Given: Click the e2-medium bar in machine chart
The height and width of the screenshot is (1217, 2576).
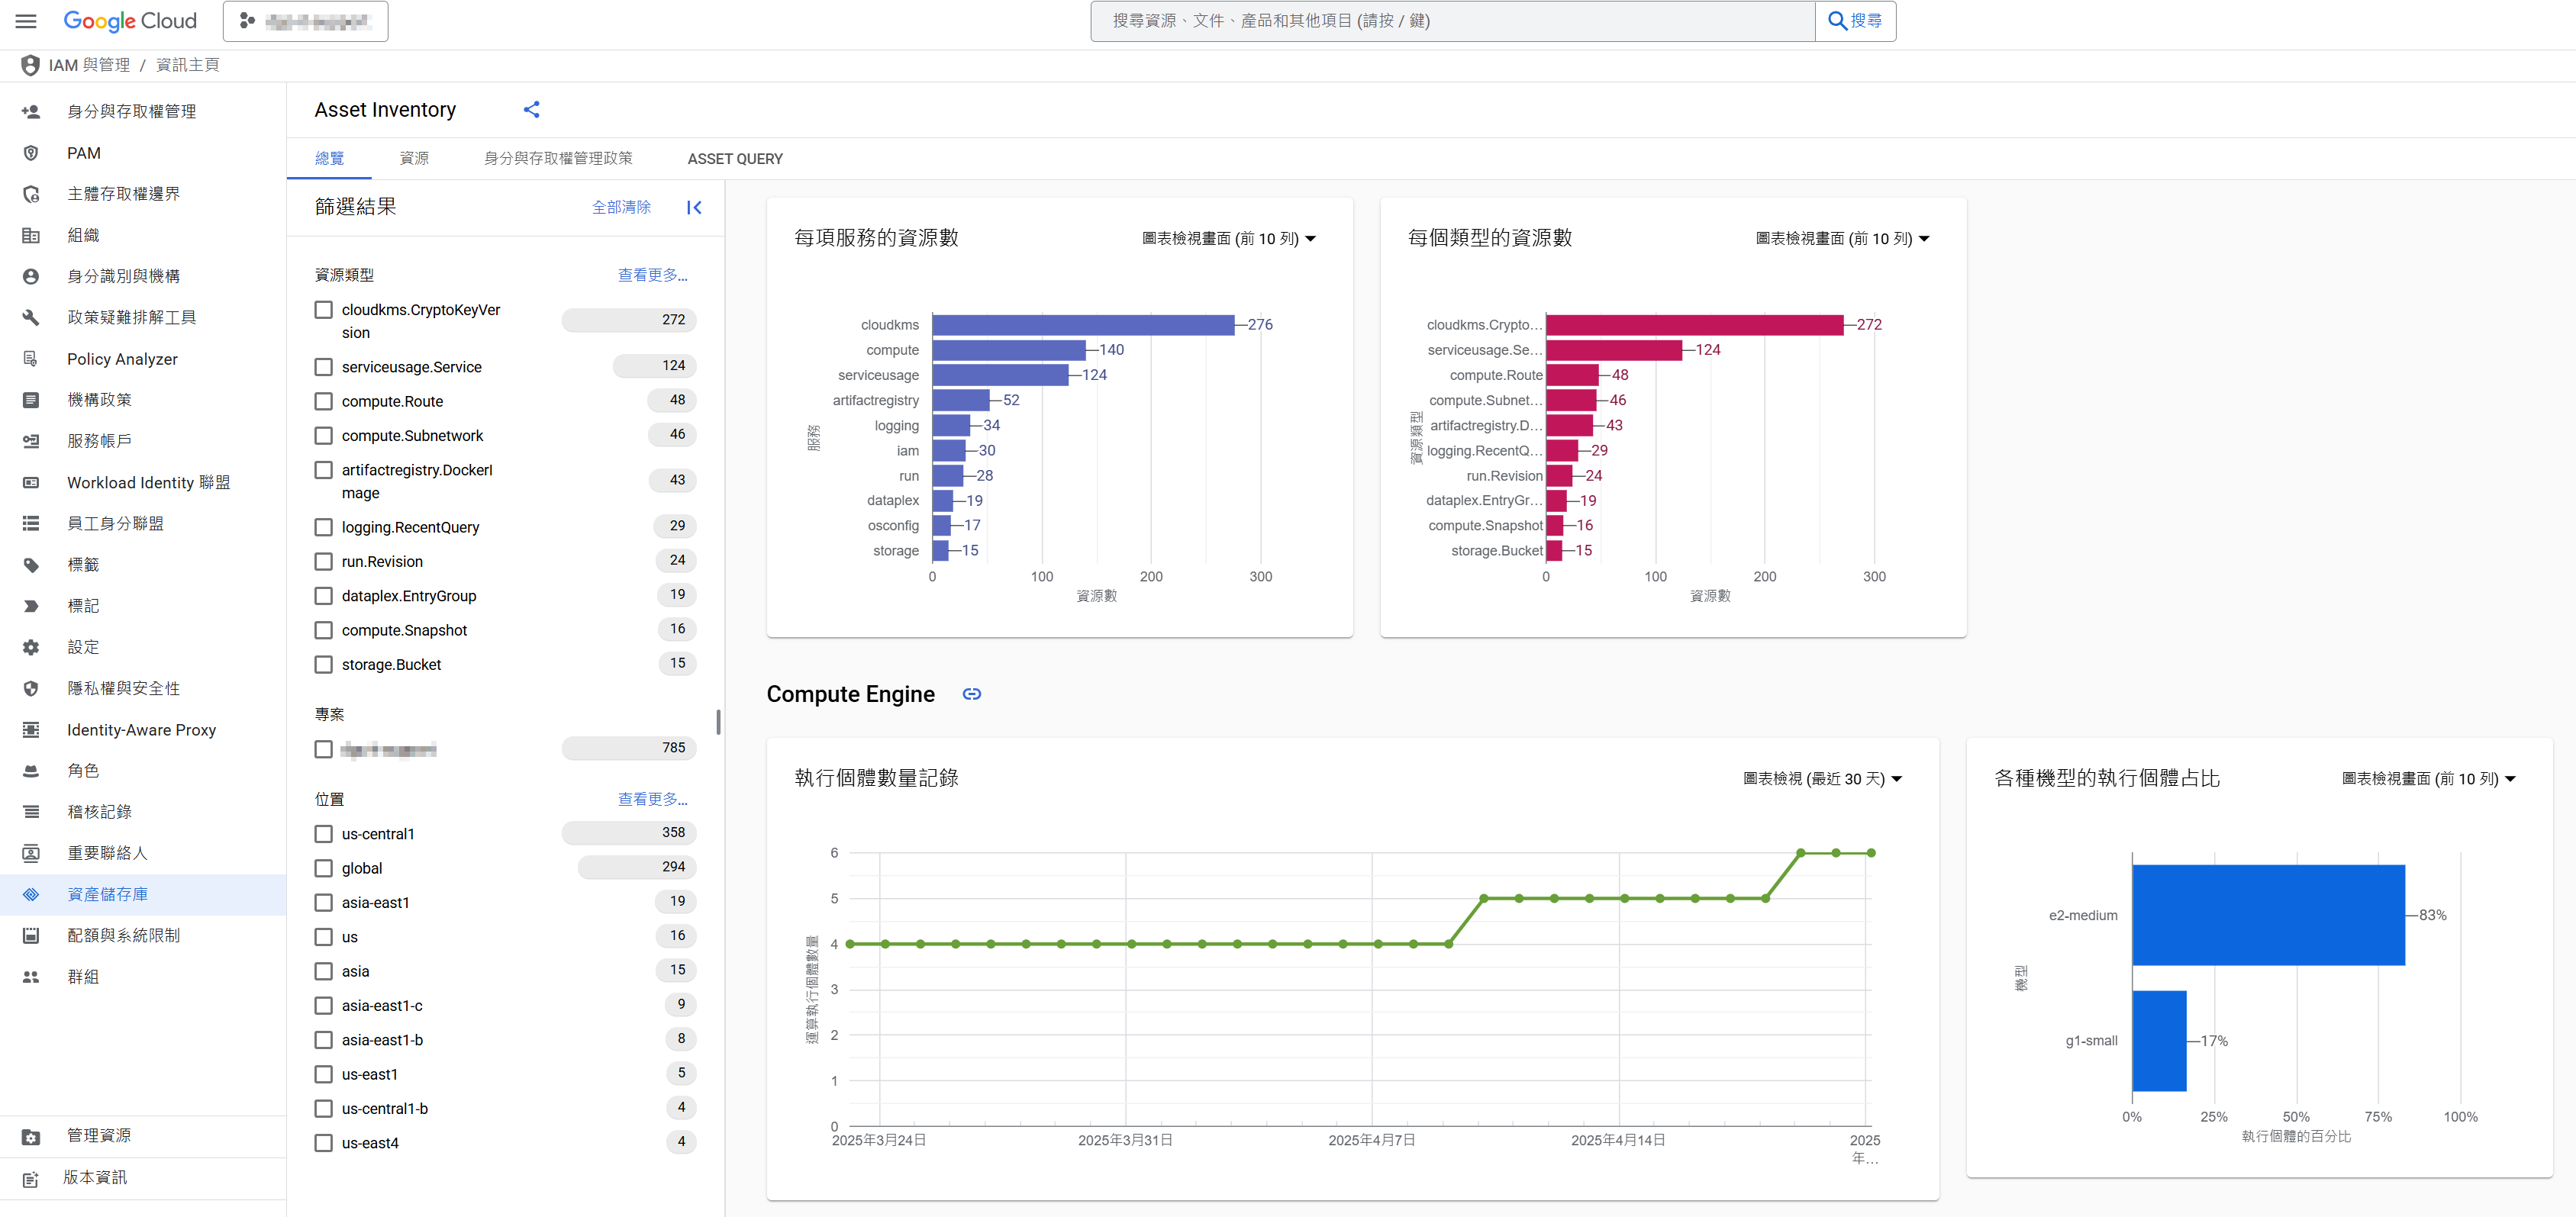Looking at the screenshot, I should click(x=2268, y=915).
